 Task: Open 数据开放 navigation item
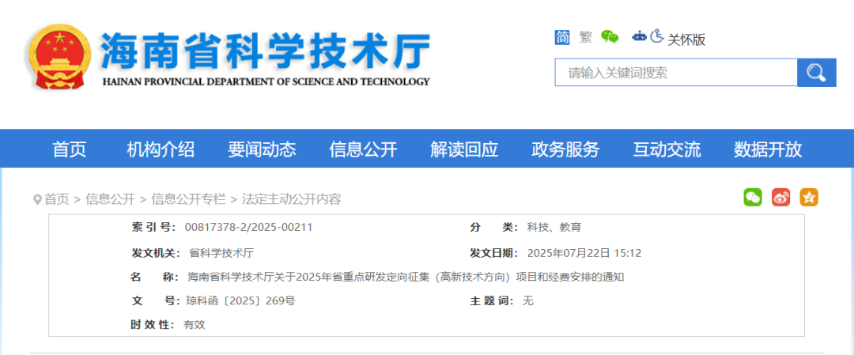[768, 149]
